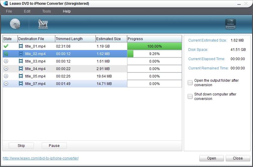This screenshot has height=167, width=253.
Task: Click film icon beside title_04.mp4
Action: click(21, 69)
